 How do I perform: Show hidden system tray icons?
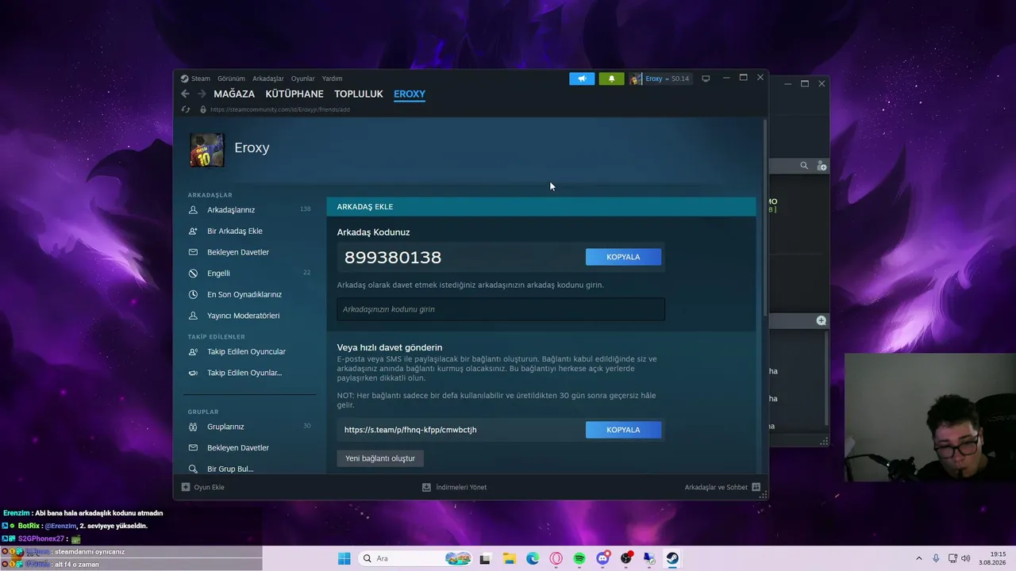point(919,558)
